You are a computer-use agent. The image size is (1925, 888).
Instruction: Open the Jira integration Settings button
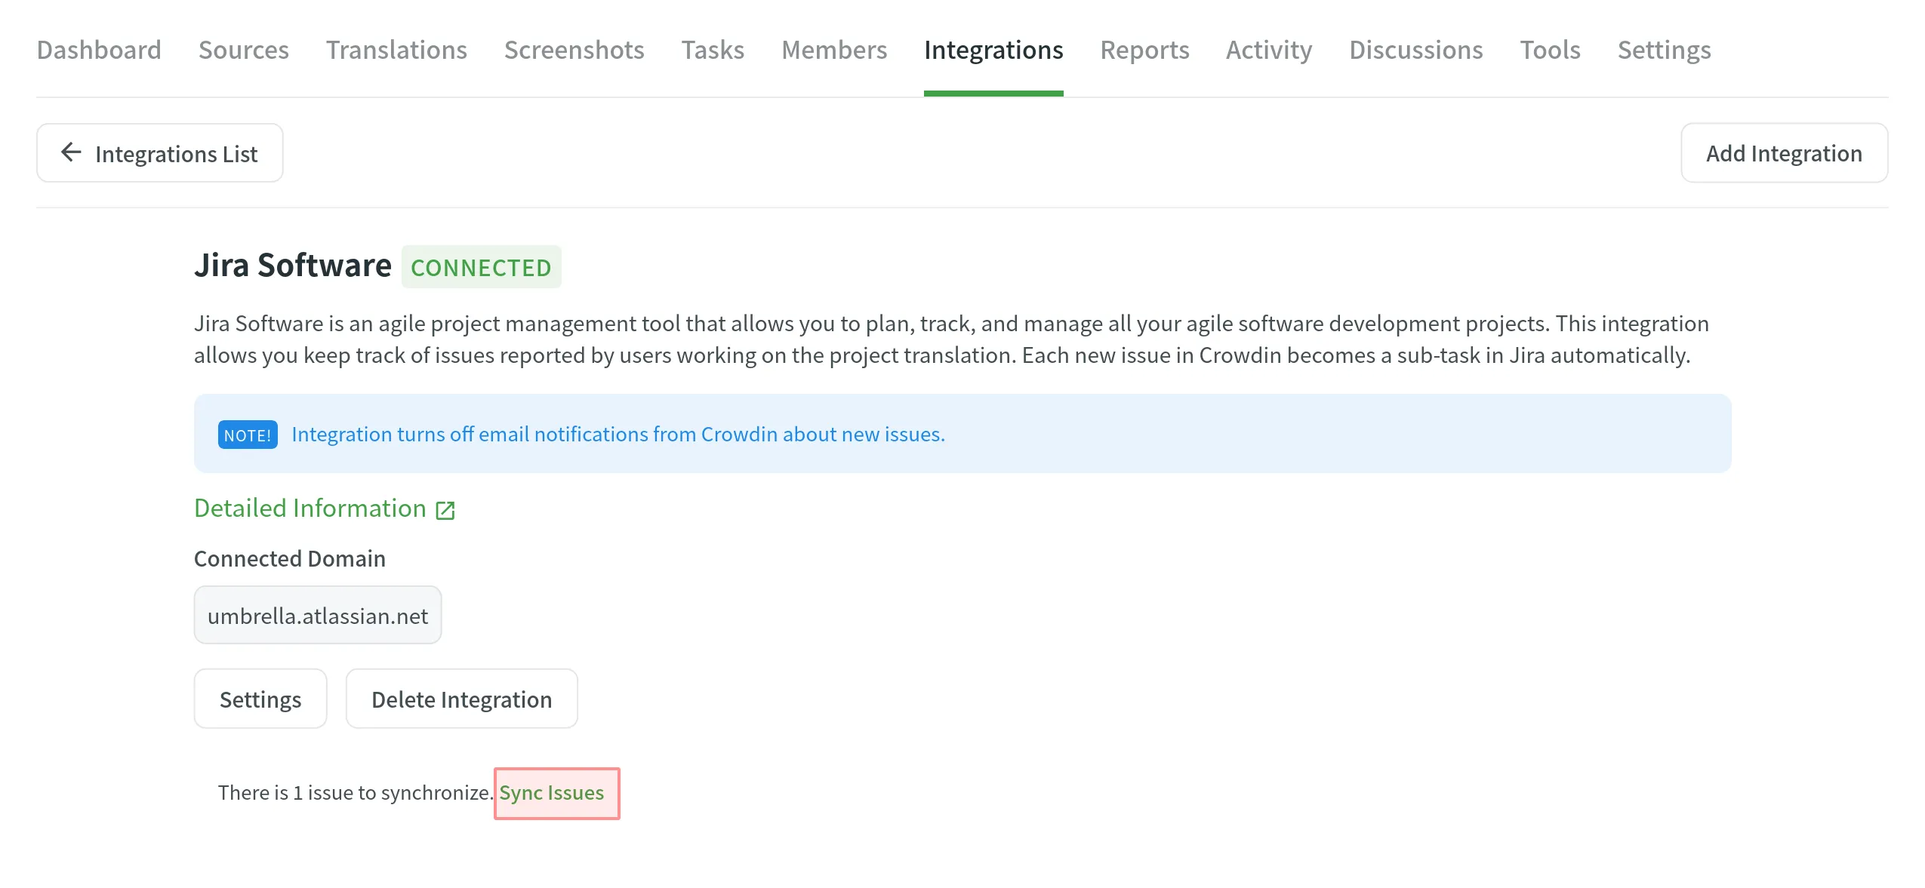(x=260, y=699)
